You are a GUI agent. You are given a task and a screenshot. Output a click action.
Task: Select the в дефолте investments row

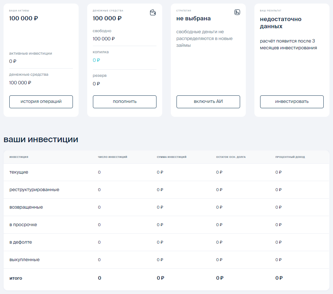[x=20, y=242]
